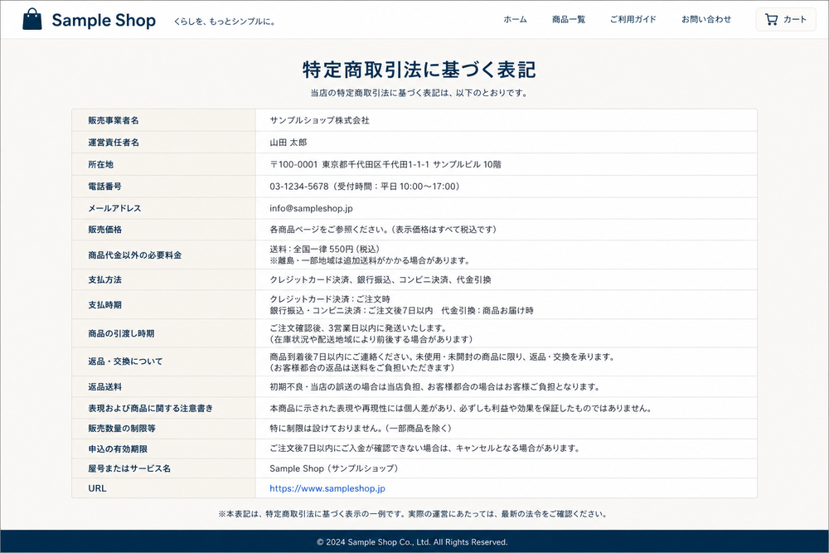Select the 商品の引渡し時期 row label
Screen dimensions: 829x553
point(121,333)
